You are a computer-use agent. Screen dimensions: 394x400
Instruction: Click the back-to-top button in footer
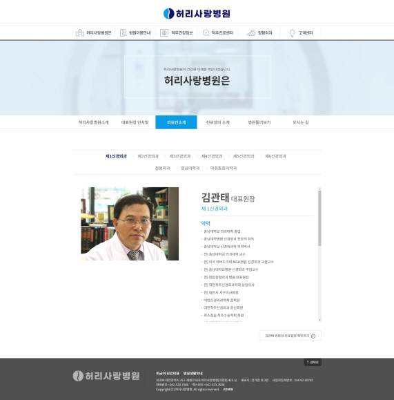[x=313, y=362]
